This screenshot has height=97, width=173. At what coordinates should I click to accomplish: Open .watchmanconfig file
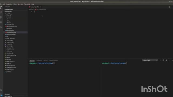pyautogui.click(x=11, y=55)
